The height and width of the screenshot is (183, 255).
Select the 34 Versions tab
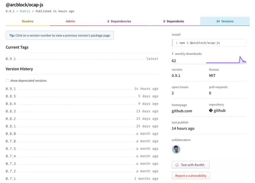tap(225, 21)
